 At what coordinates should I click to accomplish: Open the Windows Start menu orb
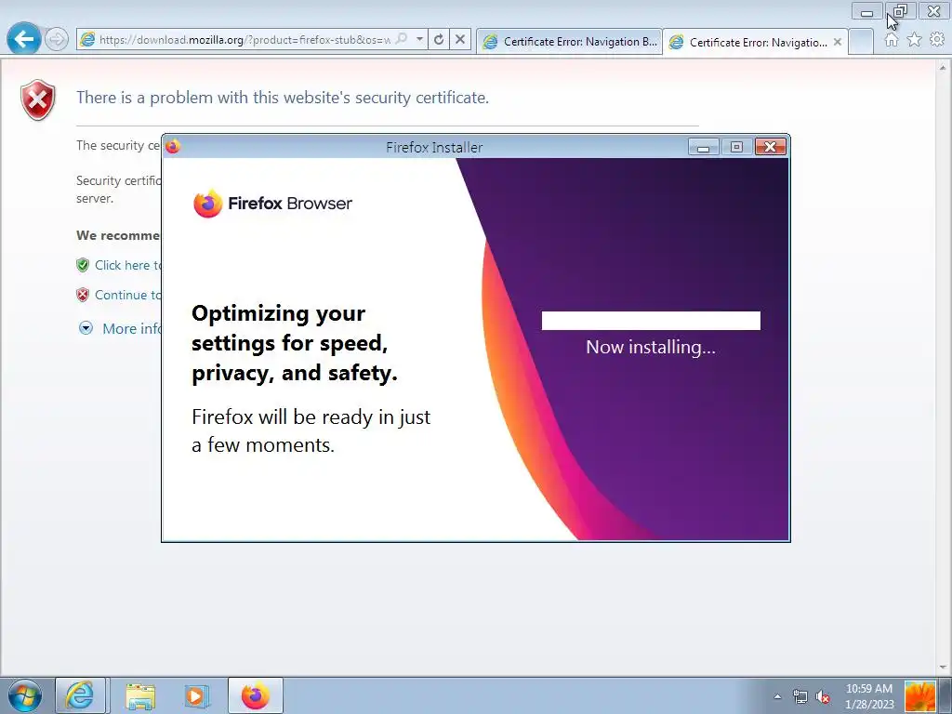pos(25,695)
